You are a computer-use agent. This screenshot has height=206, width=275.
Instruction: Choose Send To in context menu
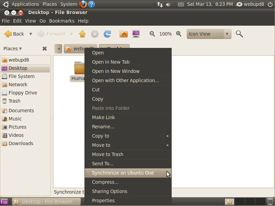click(x=128, y=164)
